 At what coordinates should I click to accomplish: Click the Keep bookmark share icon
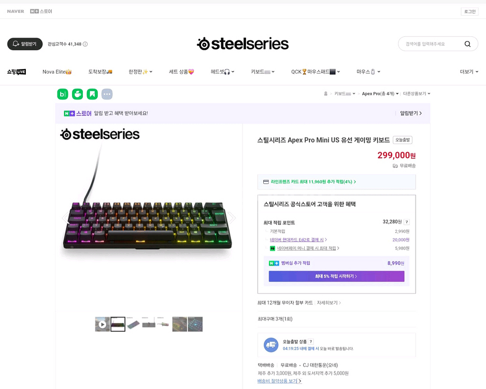[x=92, y=94]
